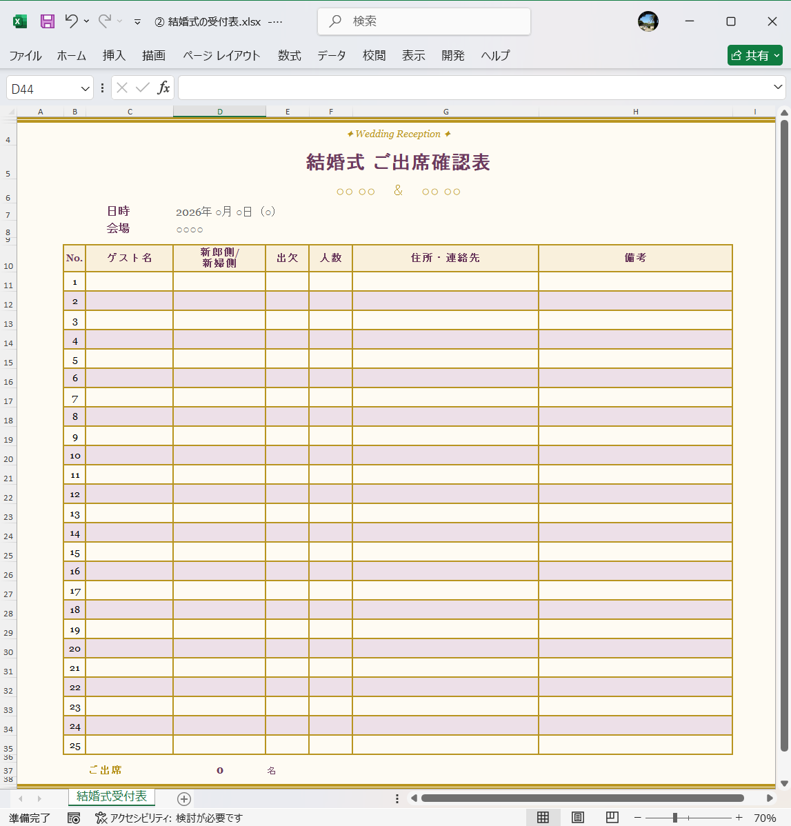Click the Excel app icon in the title bar

(19, 21)
